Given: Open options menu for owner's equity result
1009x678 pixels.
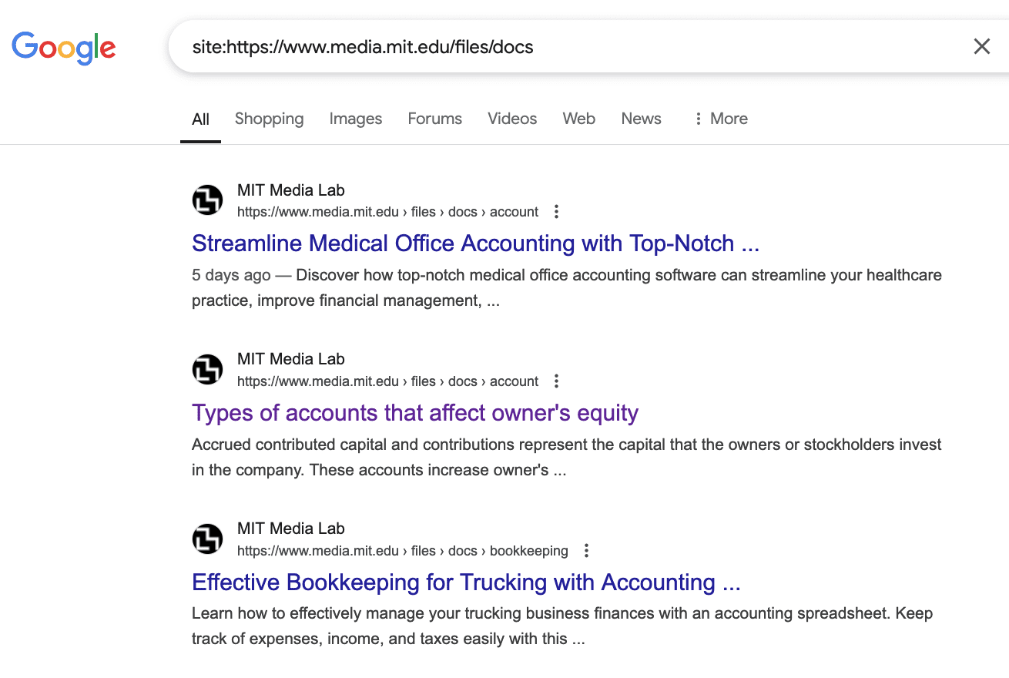Looking at the screenshot, I should (556, 381).
